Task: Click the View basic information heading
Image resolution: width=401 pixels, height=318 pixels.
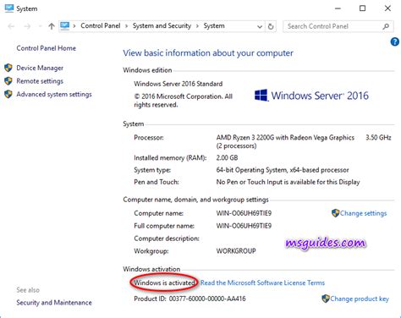Action: click(208, 53)
